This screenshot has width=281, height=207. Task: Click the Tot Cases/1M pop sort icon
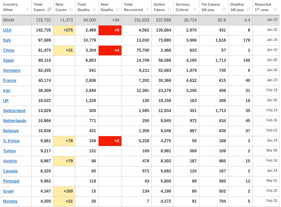coord(224,10)
